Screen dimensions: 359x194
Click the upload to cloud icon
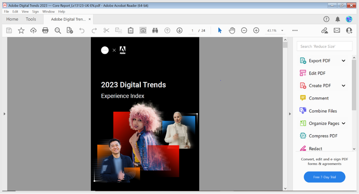[x=33, y=31]
